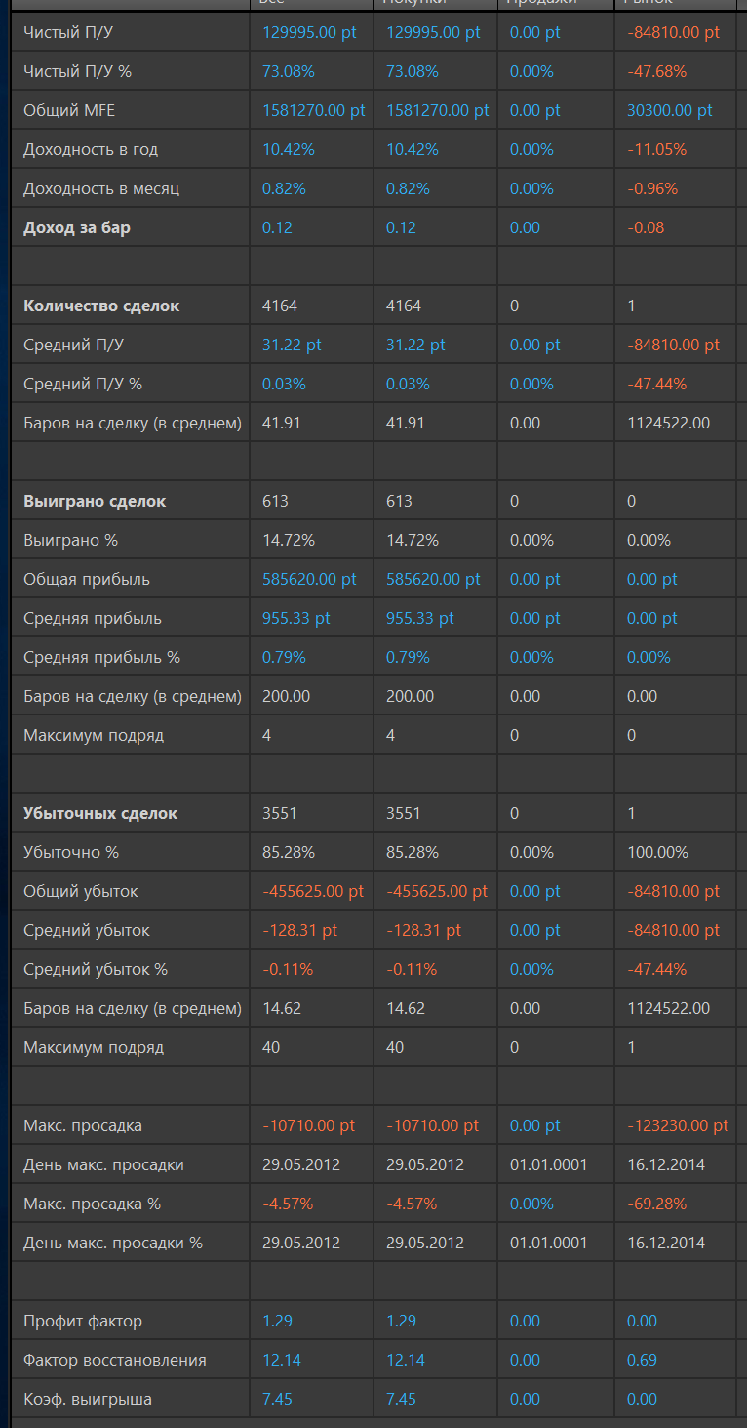Click the 'Доходность в год' row label
This screenshot has height=1428, width=747.
[91, 149]
